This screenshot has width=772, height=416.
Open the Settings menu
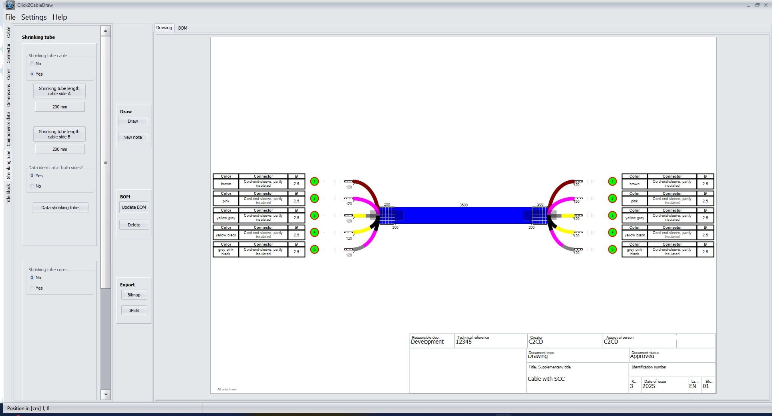click(34, 17)
